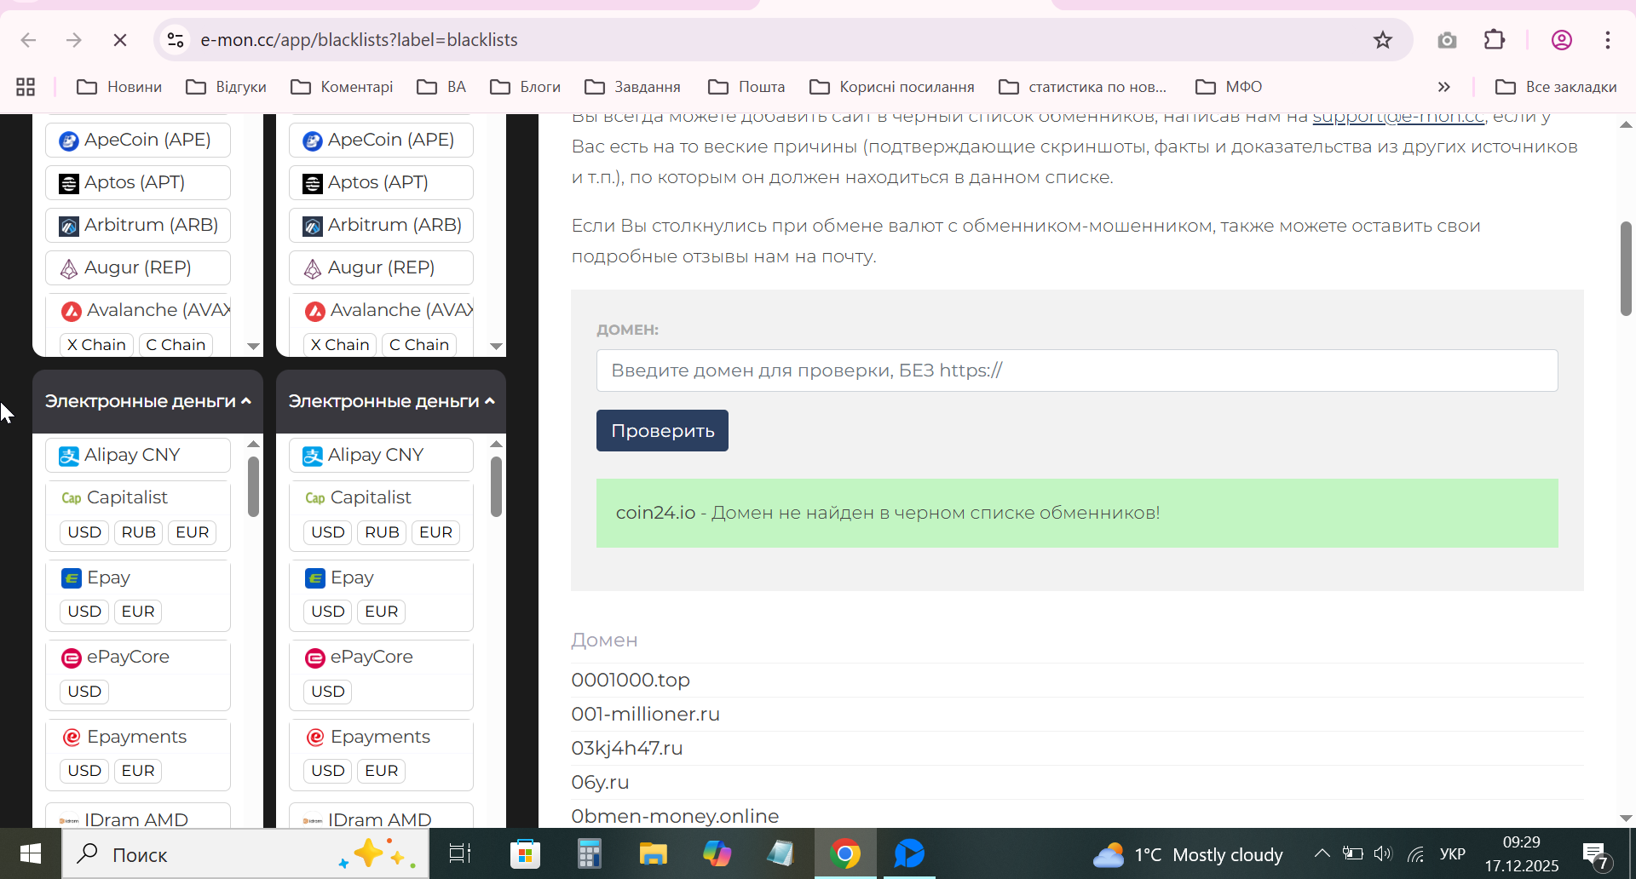The width and height of the screenshot is (1636, 879).
Task: Go back to the previous page
Action: click(x=28, y=40)
